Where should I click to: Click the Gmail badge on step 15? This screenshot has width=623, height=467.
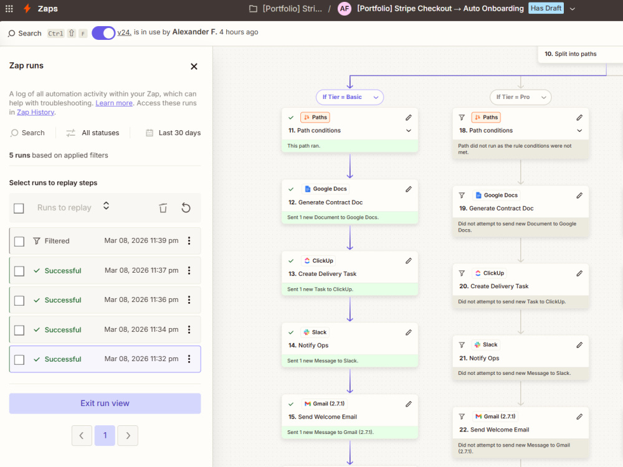click(325, 404)
